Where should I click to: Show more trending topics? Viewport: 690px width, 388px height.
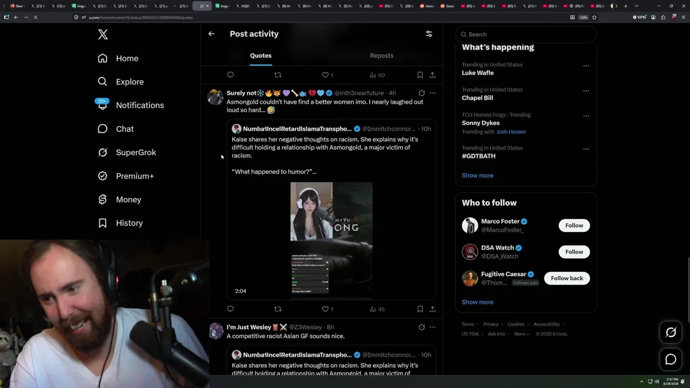tap(478, 176)
